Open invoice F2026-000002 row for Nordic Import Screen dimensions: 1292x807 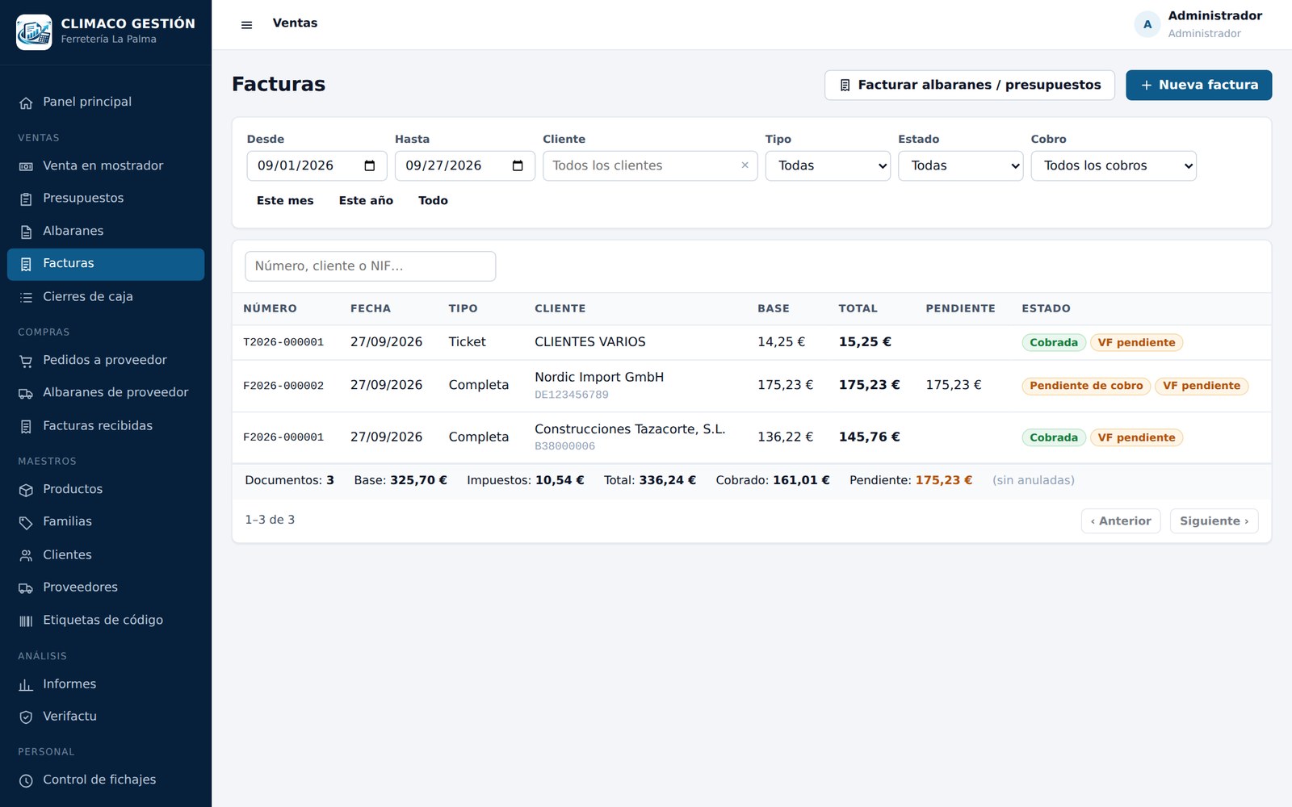click(752, 386)
